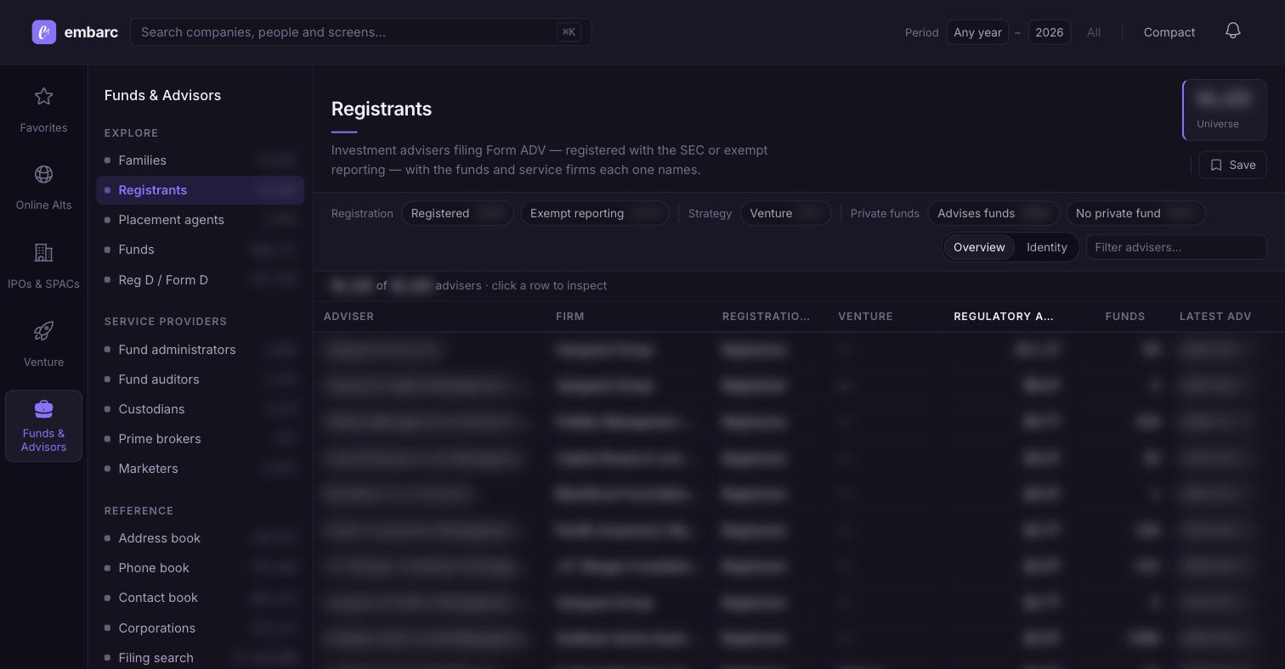Open notifications bell

1233,31
